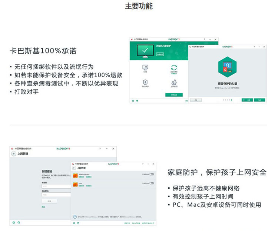Click the user account avatar icon
Viewport: 278px width, 239px height.
pyautogui.click(x=75, y=184)
